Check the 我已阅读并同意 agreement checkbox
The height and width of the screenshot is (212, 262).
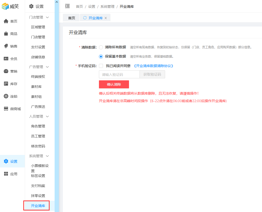coord(101,66)
